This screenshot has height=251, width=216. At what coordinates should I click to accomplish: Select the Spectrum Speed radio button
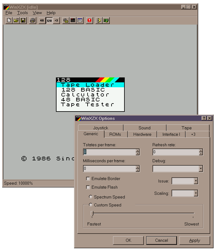pyautogui.click(x=91, y=197)
